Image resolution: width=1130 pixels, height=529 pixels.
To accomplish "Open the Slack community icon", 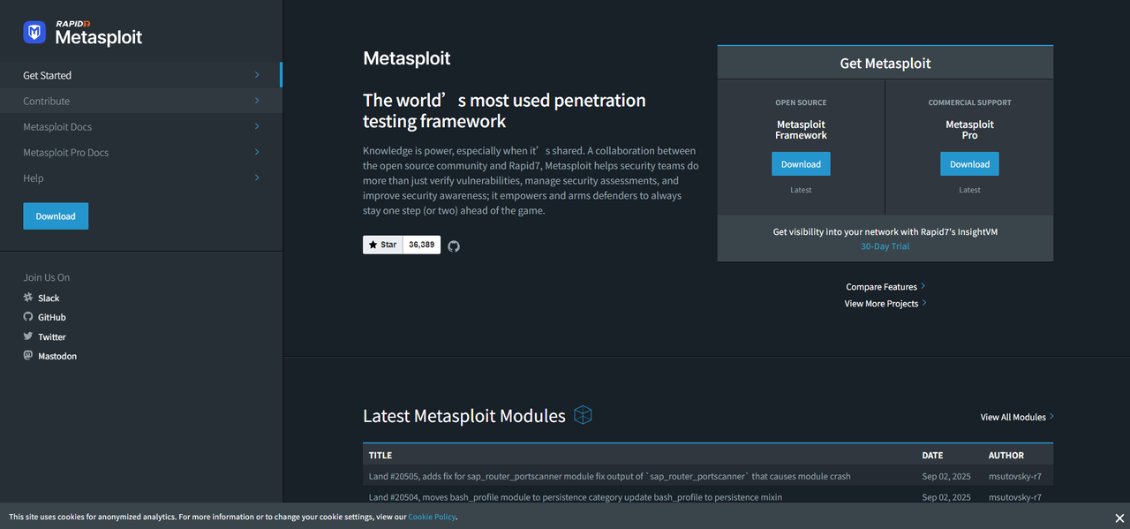I will (x=26, y=298).
